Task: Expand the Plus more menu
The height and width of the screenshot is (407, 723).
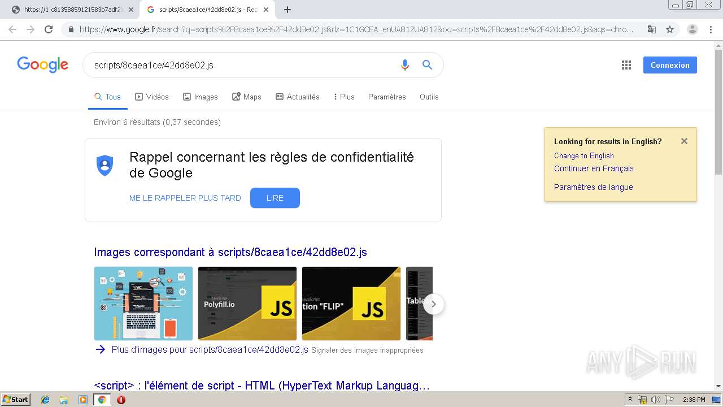Action: pos(344,97)
